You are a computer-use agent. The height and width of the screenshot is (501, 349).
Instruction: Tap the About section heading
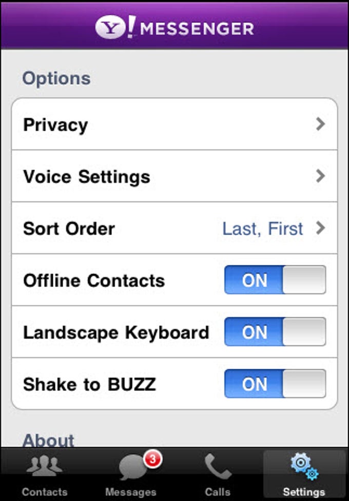48,439
